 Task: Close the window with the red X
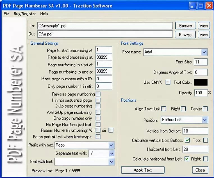click(209, 6)
